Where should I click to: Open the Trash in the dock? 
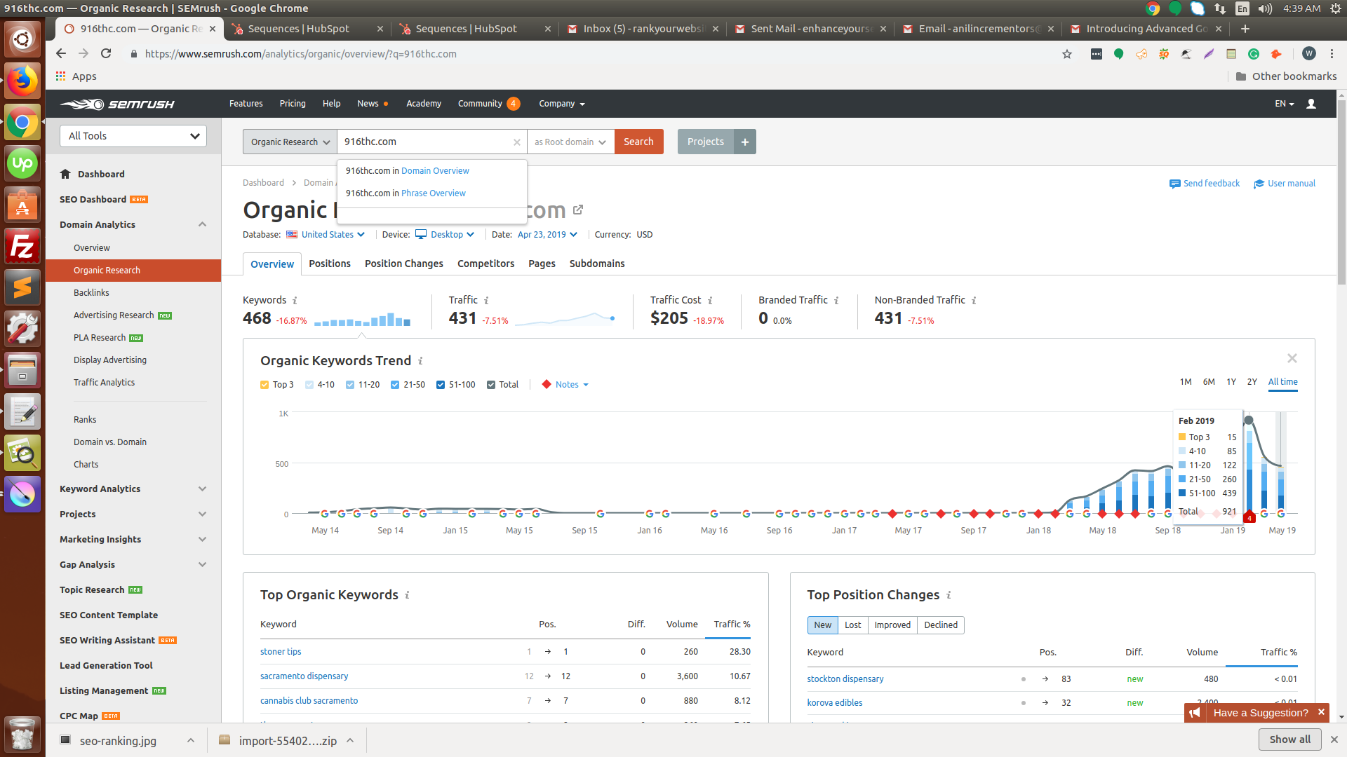coord(22,733)
